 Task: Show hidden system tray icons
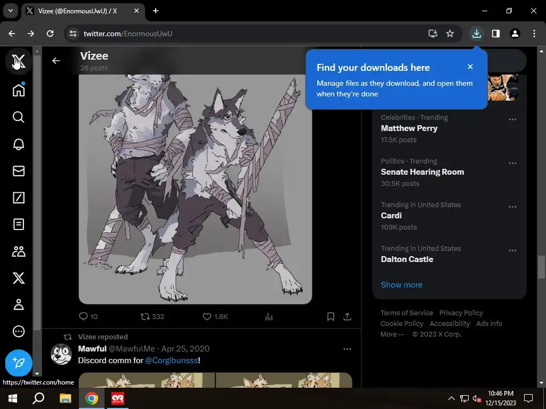(451, 398)
